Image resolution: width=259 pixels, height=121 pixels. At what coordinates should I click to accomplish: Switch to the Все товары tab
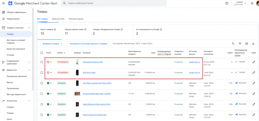pos(42,19)
